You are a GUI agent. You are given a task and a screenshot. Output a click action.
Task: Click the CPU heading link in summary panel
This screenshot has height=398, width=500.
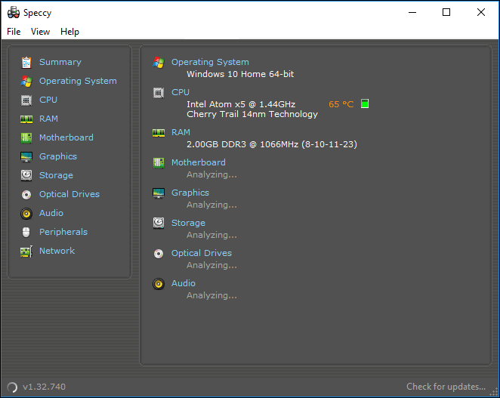pos(181,92)
